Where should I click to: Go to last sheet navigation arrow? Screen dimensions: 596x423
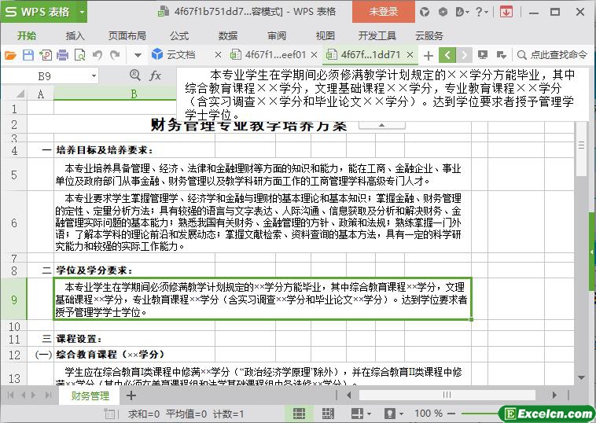[x=48, y=395]
